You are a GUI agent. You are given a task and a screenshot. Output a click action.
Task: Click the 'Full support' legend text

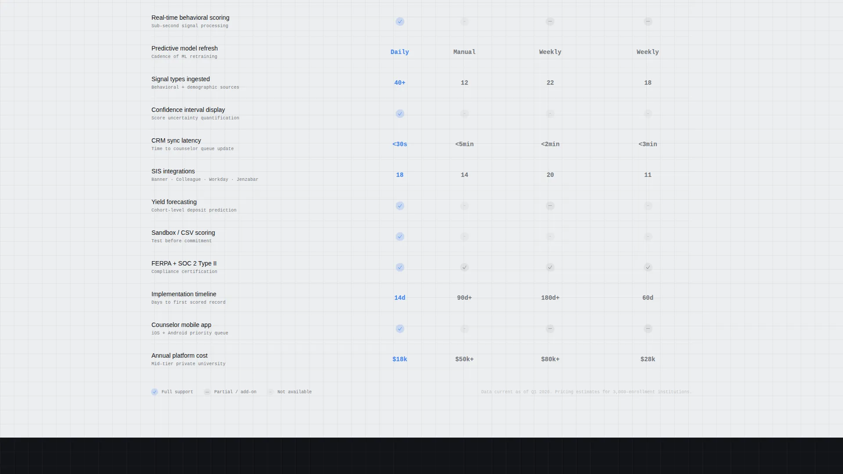tap(177, 392)
